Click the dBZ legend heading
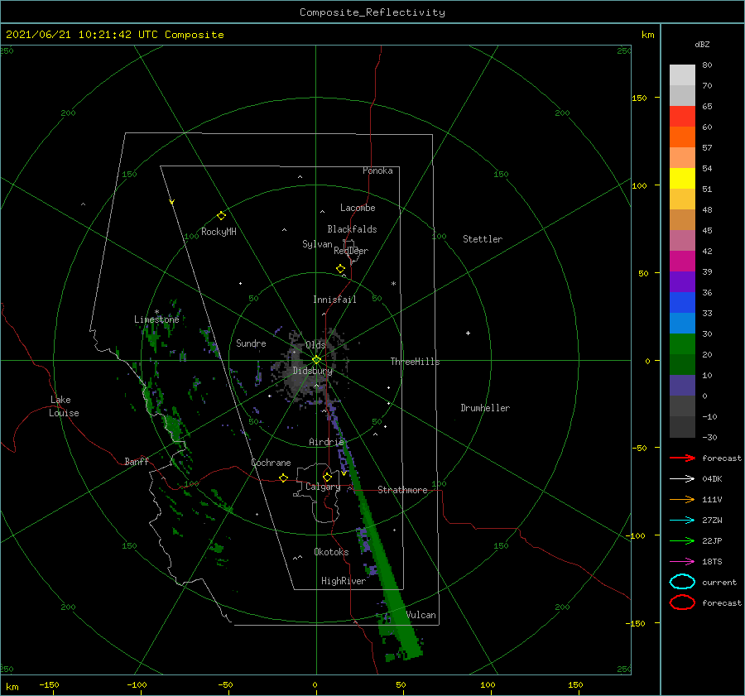 tap(702, 44)
